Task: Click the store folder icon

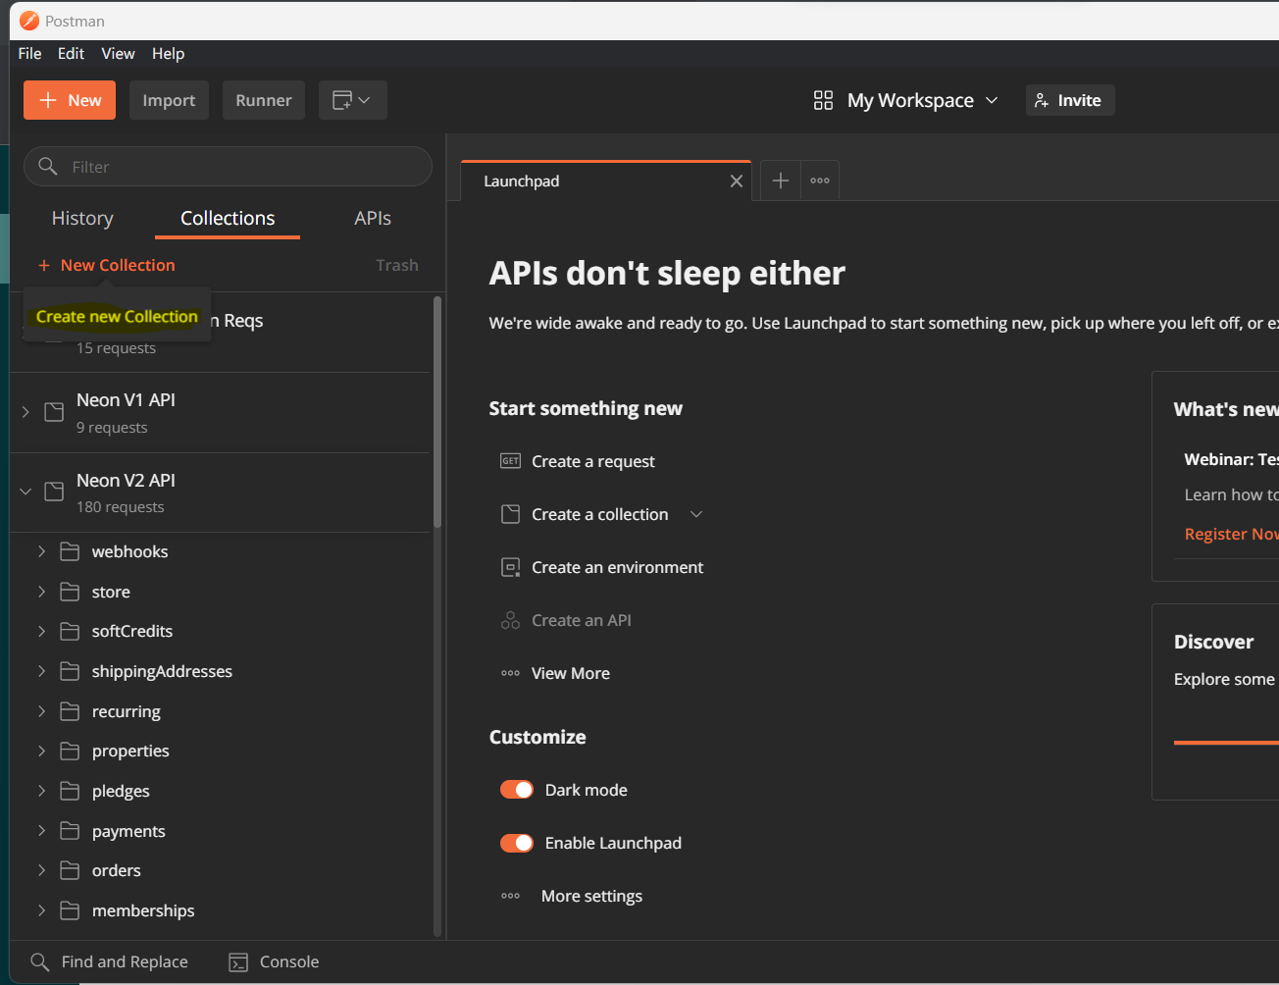Action: 70,592
